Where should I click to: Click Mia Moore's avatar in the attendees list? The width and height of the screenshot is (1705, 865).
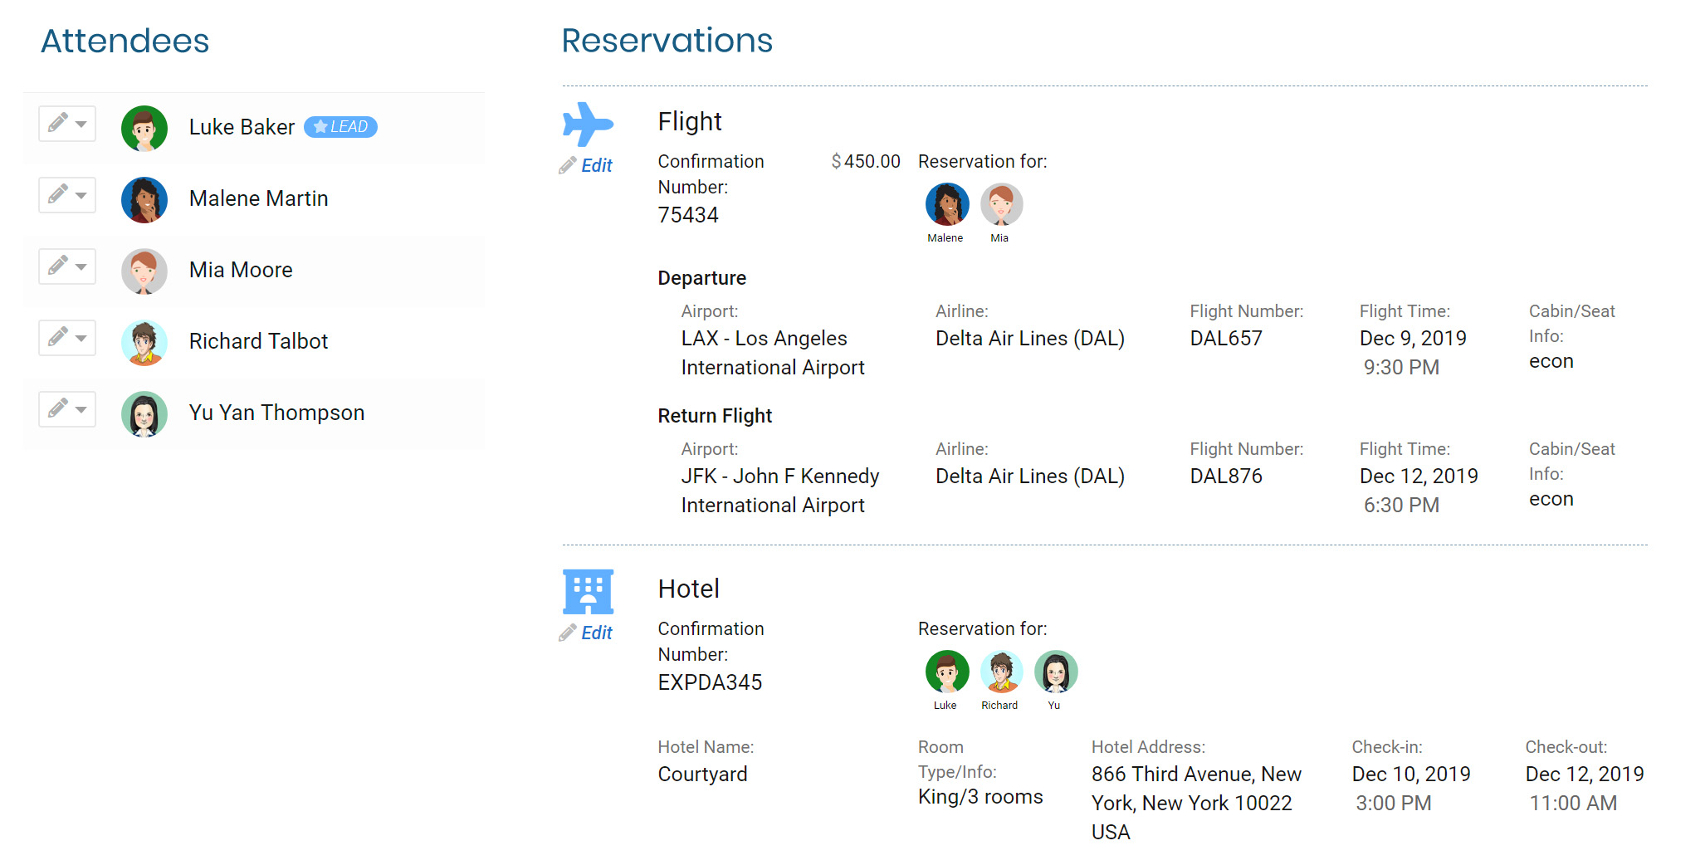pos(144,271)
